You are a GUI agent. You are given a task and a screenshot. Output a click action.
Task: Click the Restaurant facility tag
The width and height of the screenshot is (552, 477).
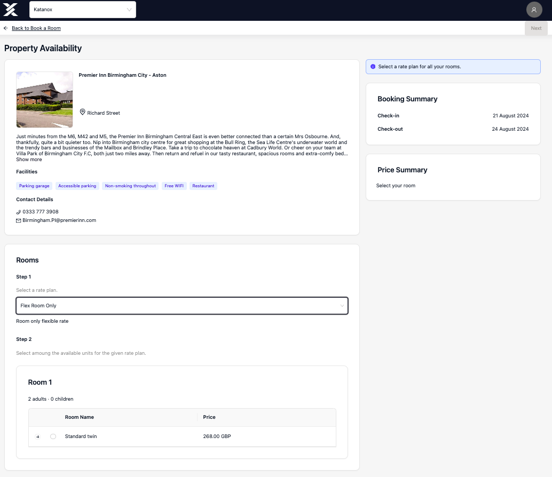[203, 186]
